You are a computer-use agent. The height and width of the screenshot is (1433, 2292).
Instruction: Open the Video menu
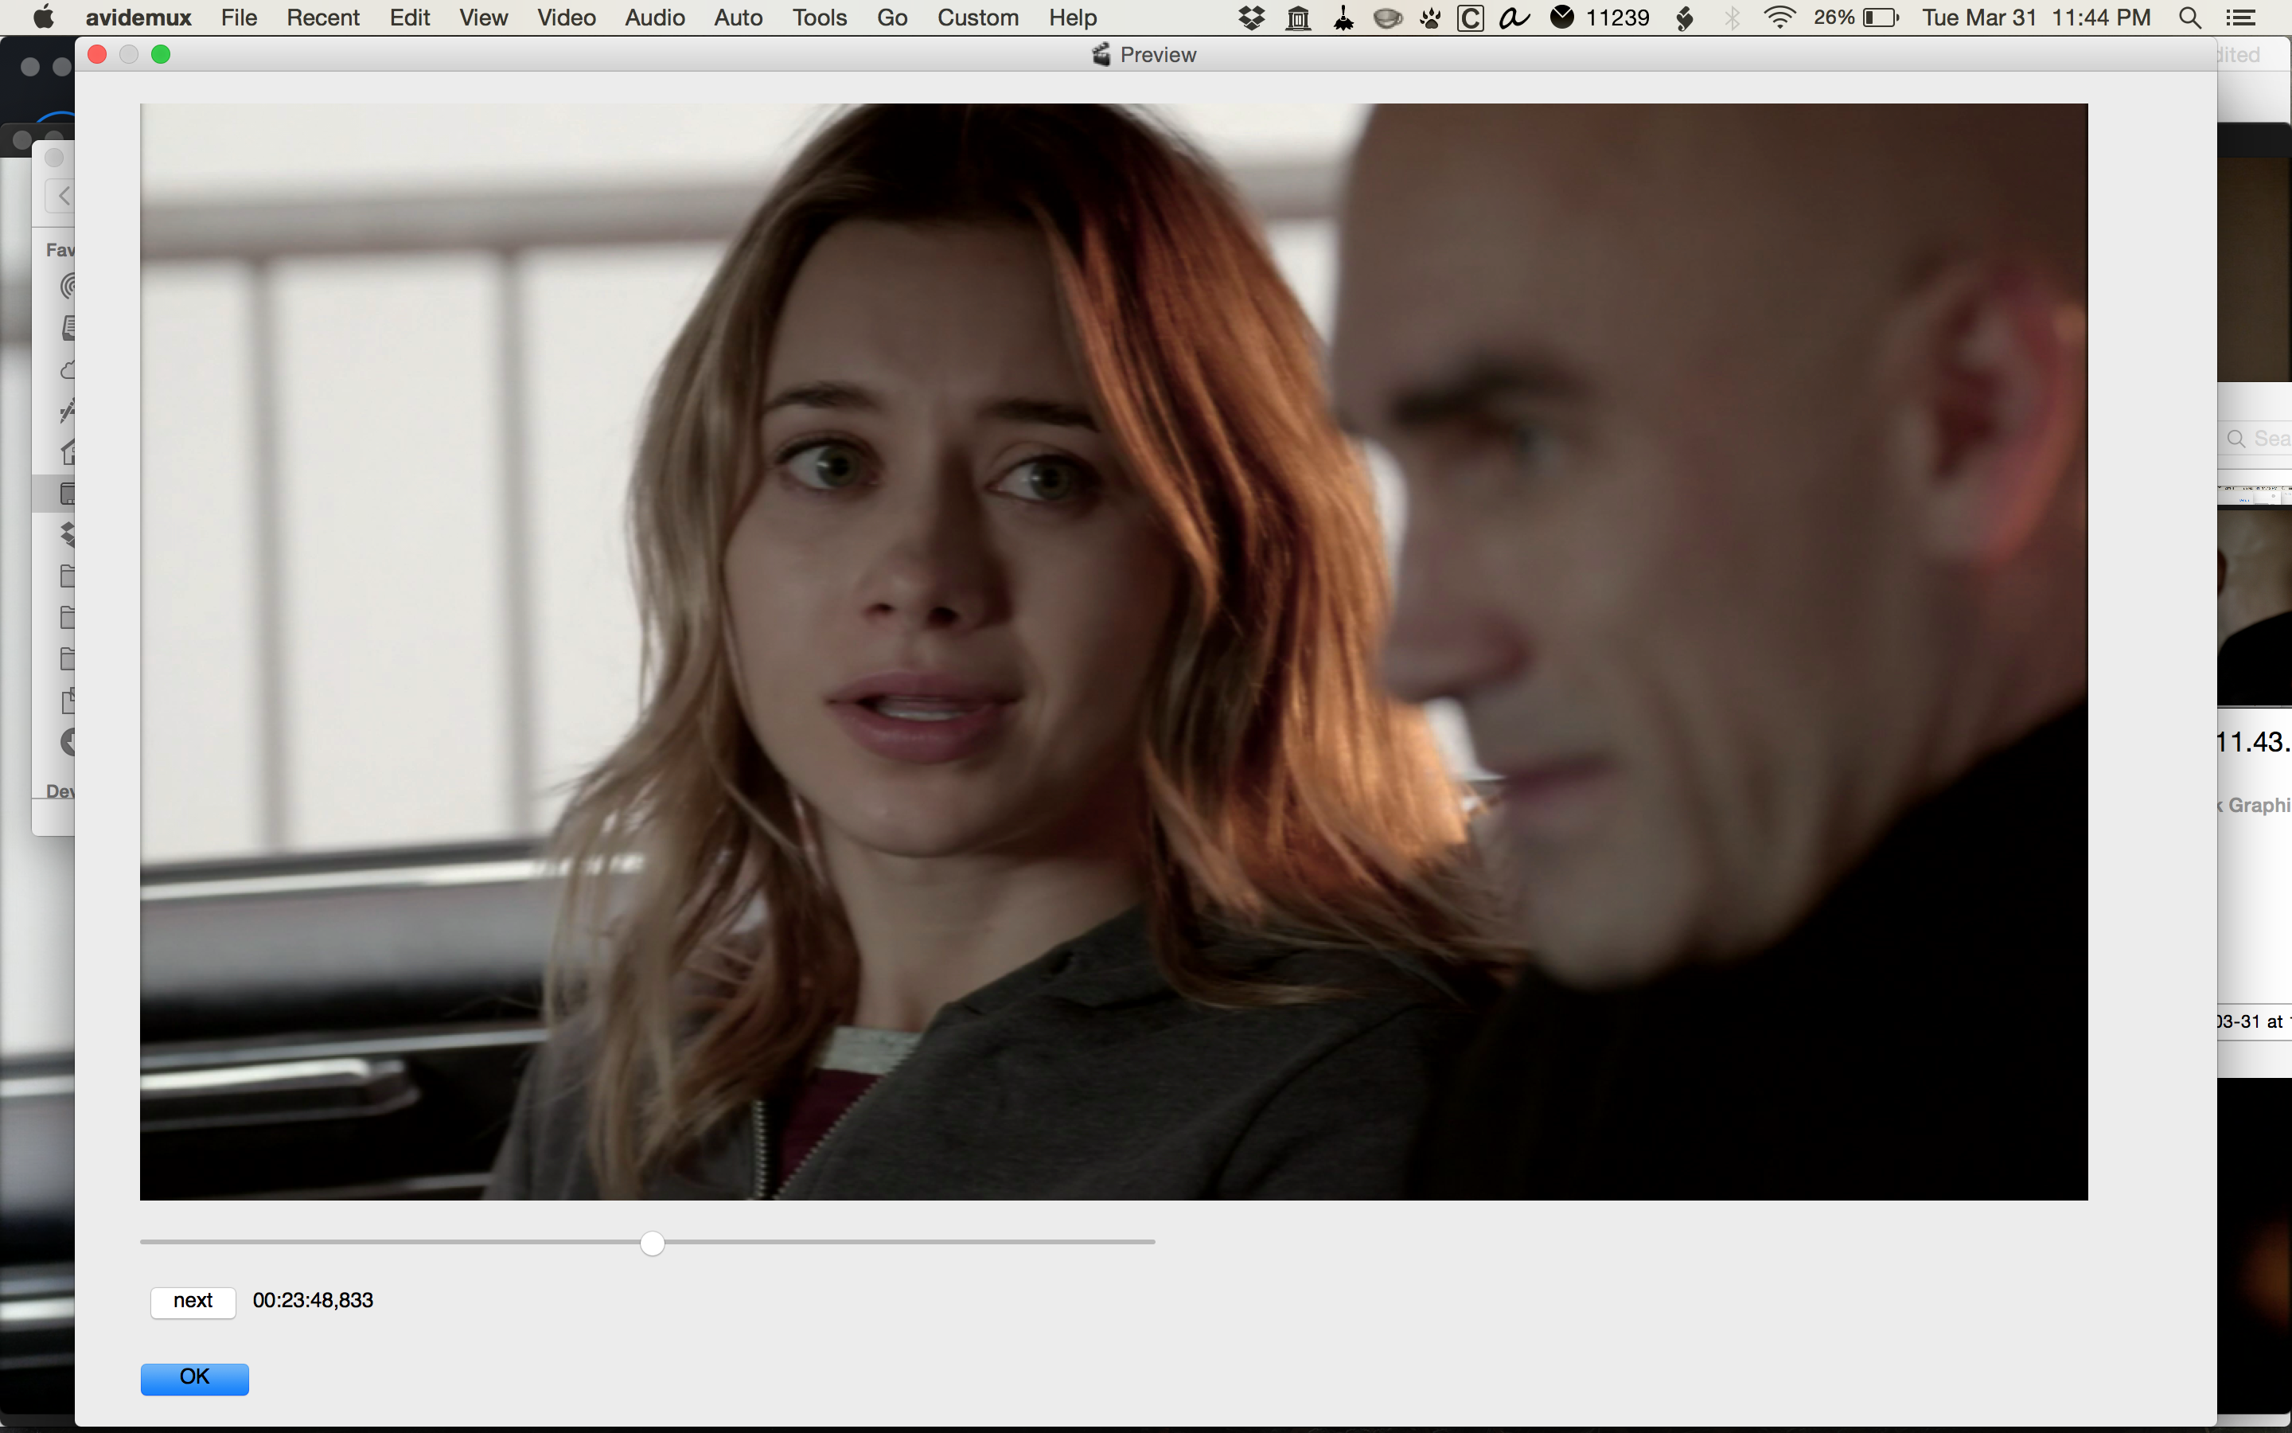[567, 17]
